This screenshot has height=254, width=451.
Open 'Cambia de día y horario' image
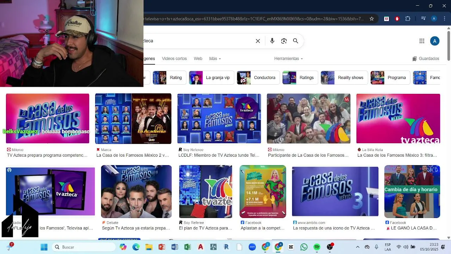[x=412, y=192]
